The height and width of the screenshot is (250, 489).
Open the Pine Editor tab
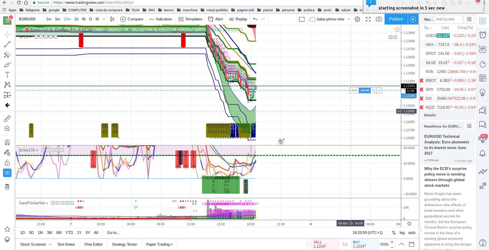tap(93, 244)
